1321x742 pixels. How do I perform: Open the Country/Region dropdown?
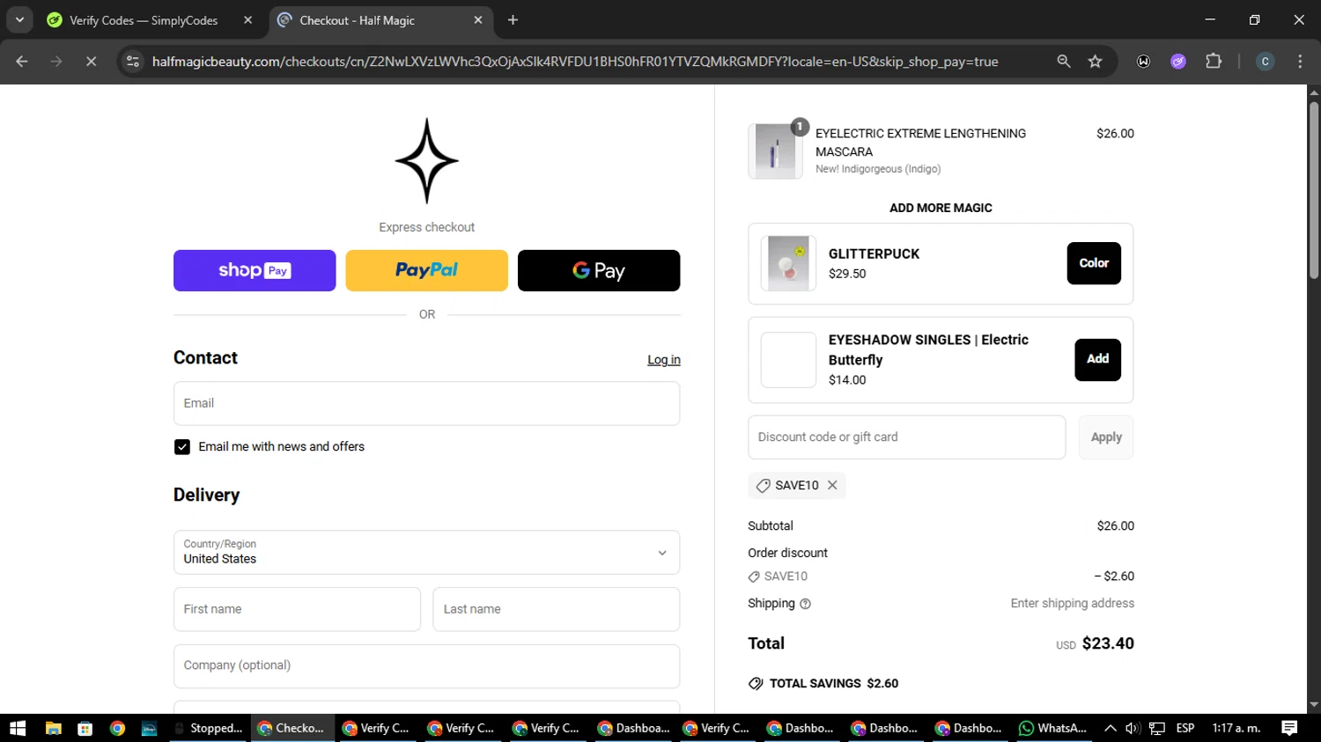click(426, 552)
